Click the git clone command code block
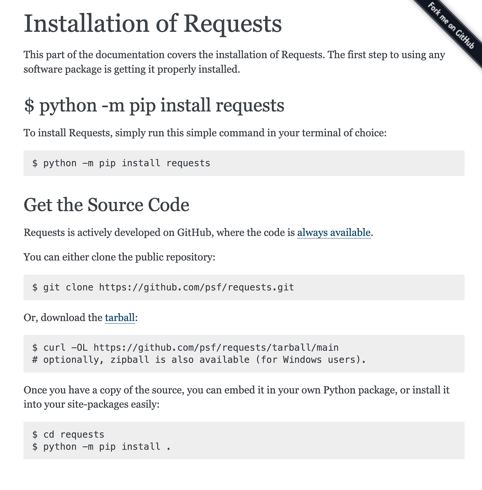Image resolution: width=482 pixels, height=490 pixels. (x=163, y=287)
